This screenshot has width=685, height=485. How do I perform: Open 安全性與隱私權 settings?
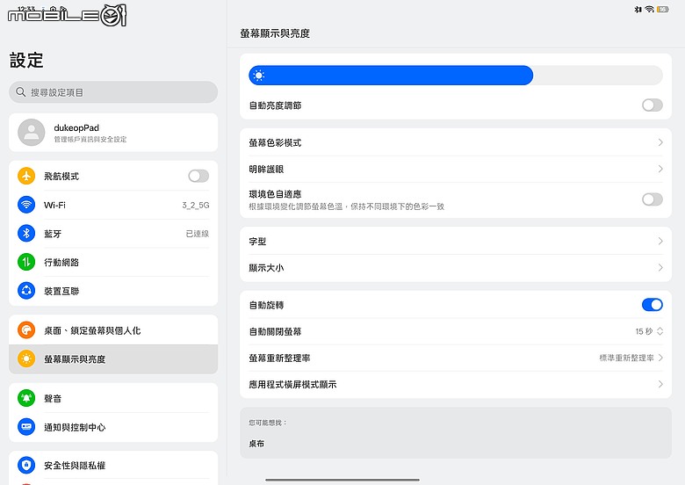tap(113, 465)
